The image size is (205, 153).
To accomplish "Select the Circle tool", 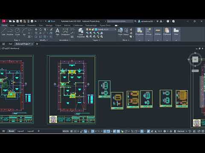I will coord(18,32).
